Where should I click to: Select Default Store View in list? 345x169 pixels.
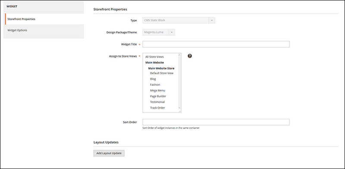tap(162, 73)
